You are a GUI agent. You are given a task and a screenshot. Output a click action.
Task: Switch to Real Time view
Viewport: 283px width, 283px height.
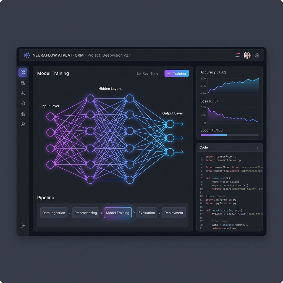click(x=148, y=73)
